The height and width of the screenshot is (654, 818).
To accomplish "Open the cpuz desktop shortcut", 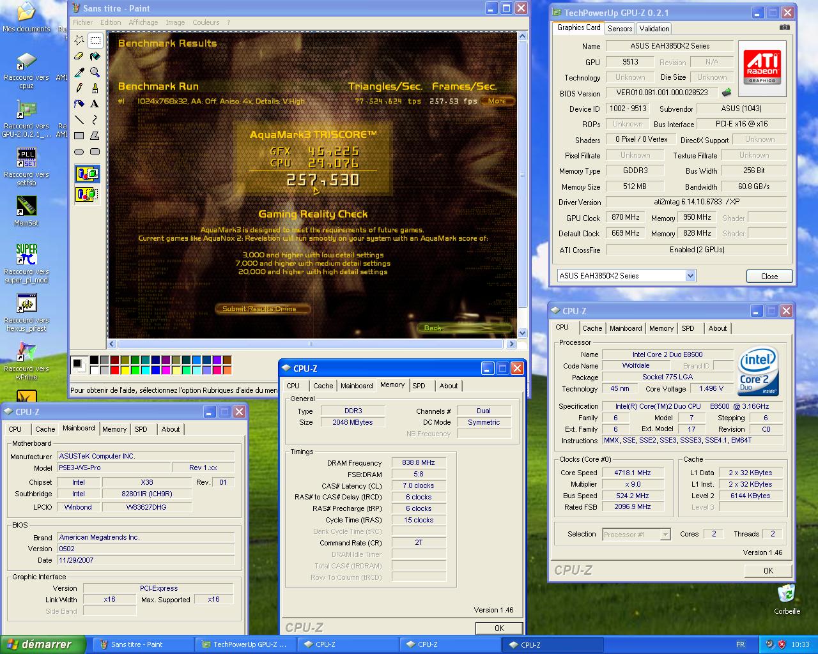I will pyautogui.click(x=26, y=71).
